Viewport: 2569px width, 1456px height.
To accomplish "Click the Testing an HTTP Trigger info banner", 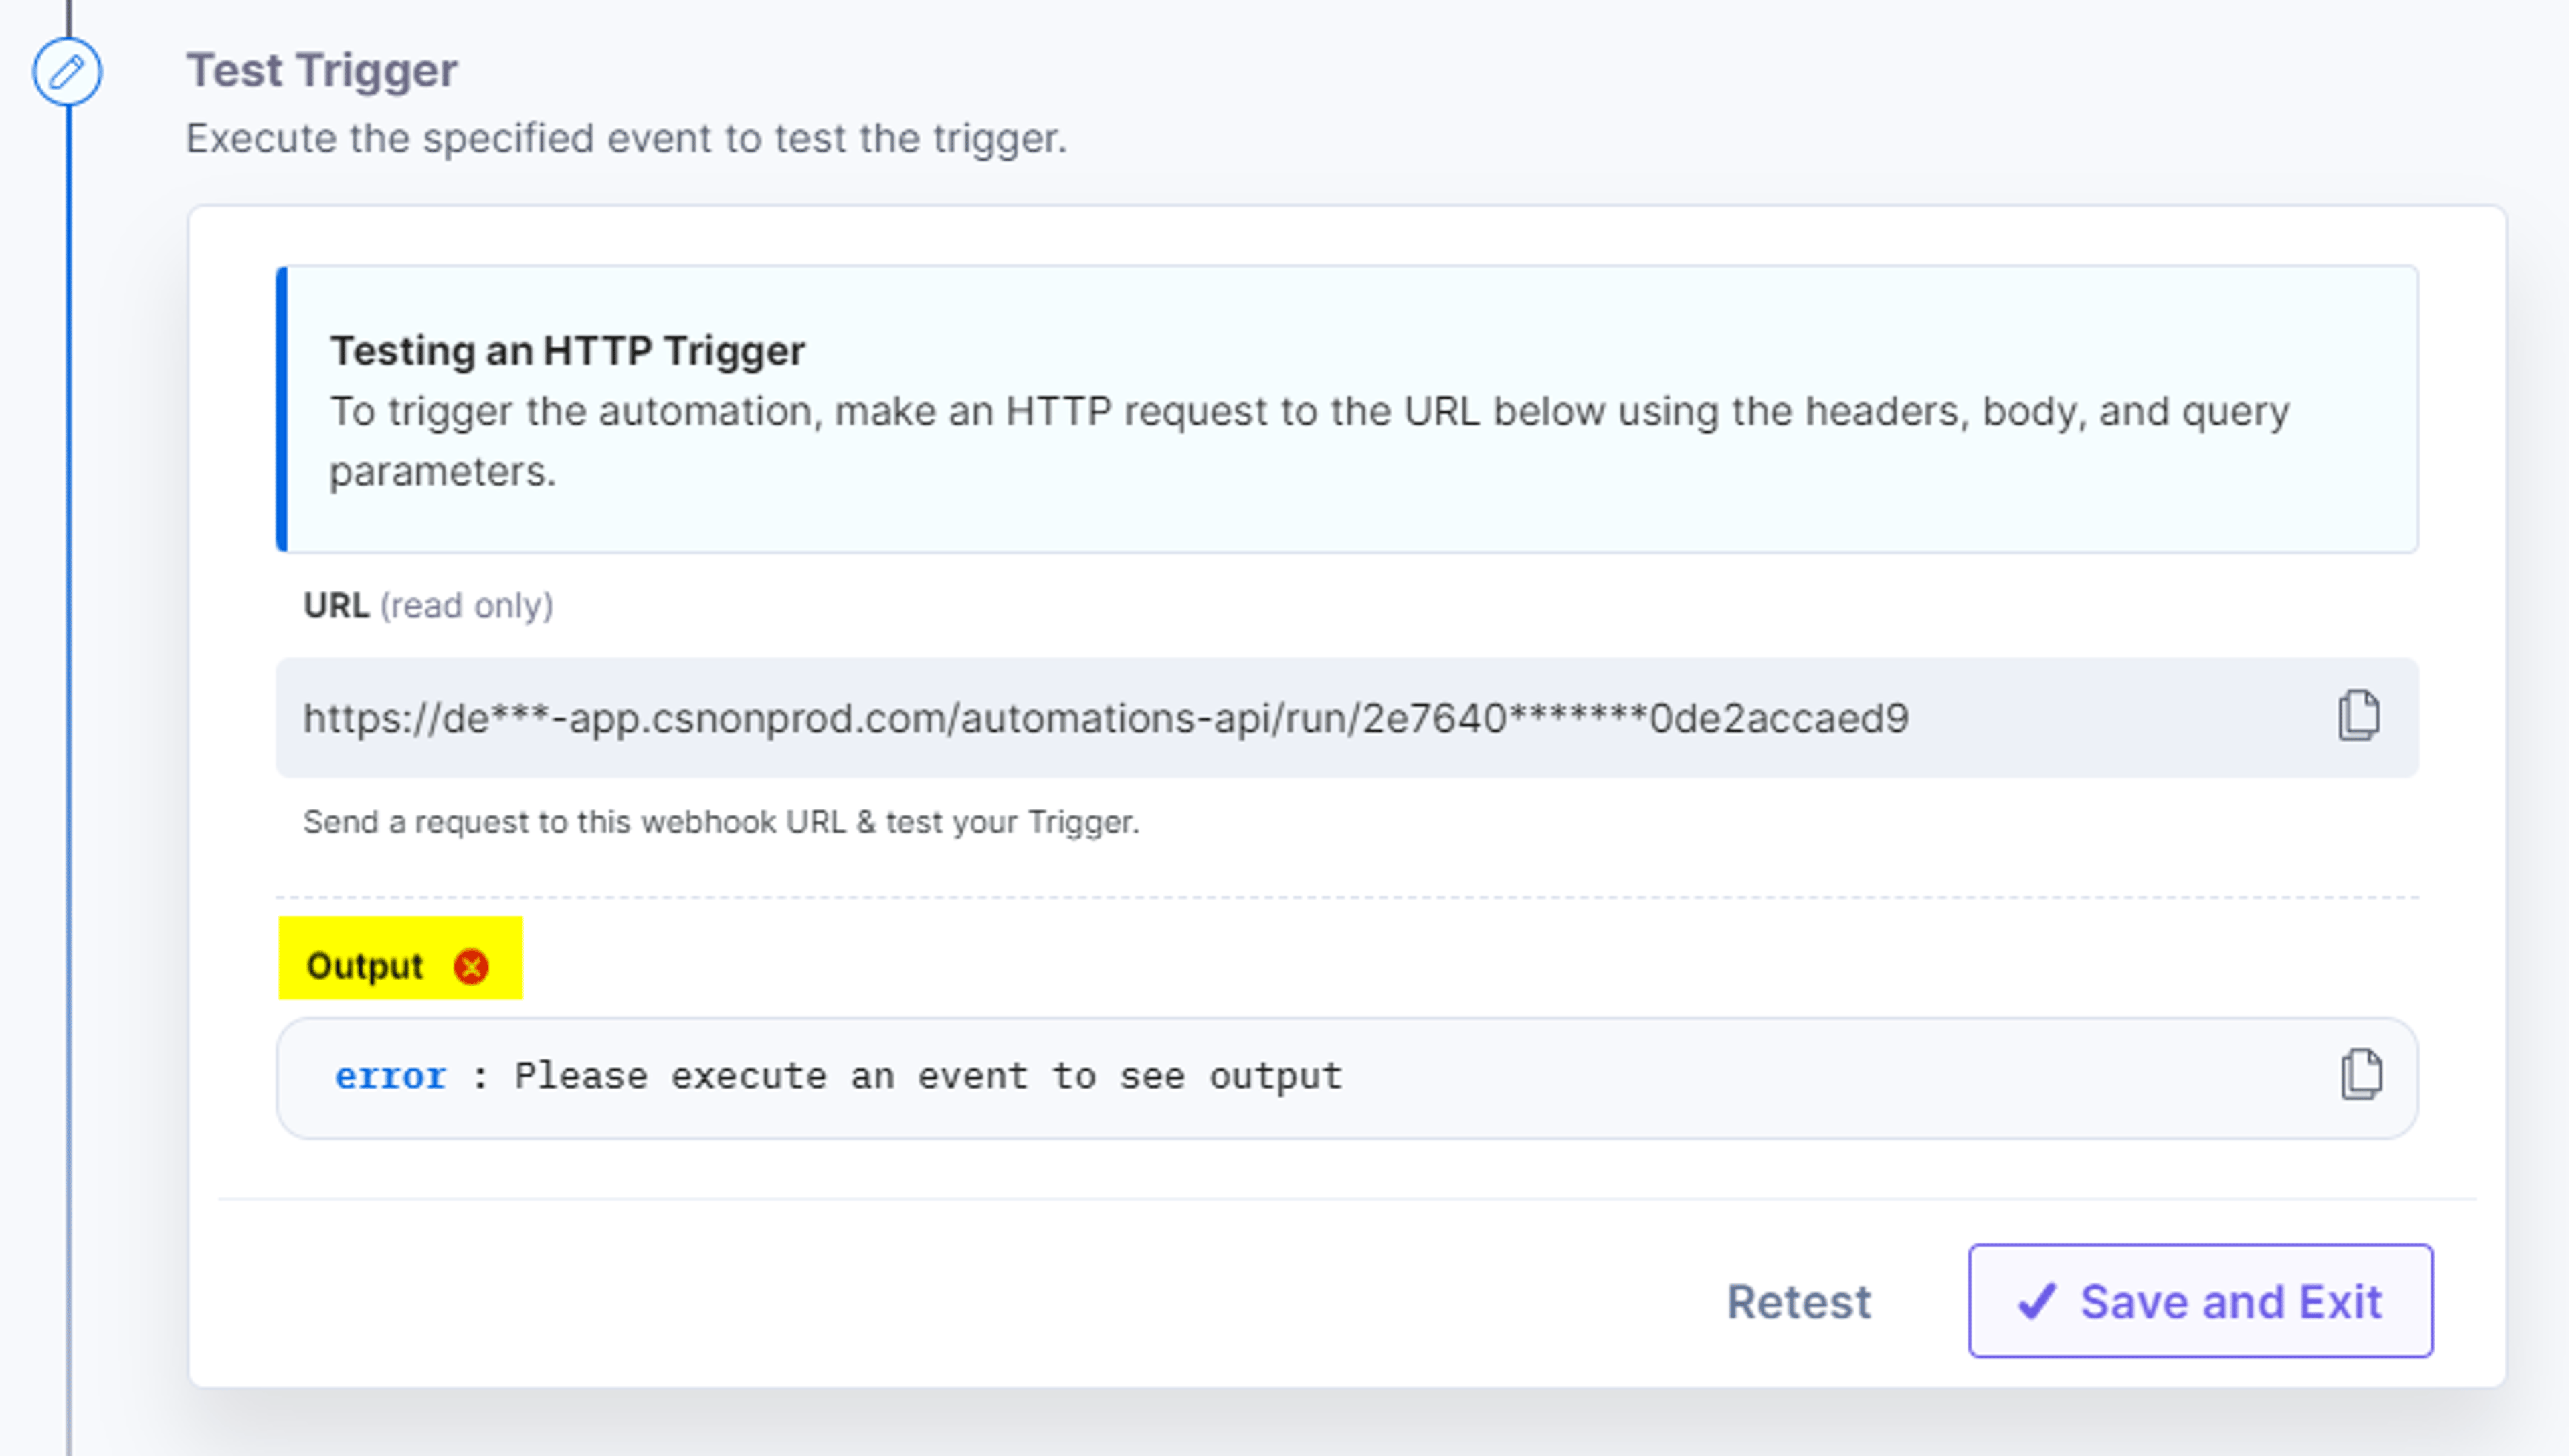I will pos(1347,409).
